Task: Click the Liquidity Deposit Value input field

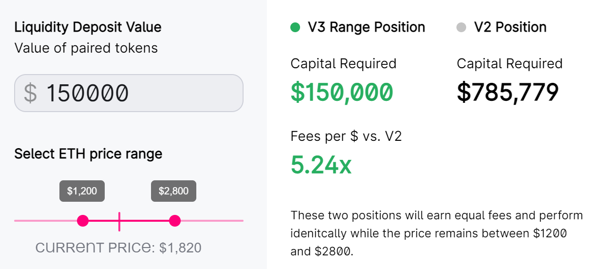Action: click(129, 93)
